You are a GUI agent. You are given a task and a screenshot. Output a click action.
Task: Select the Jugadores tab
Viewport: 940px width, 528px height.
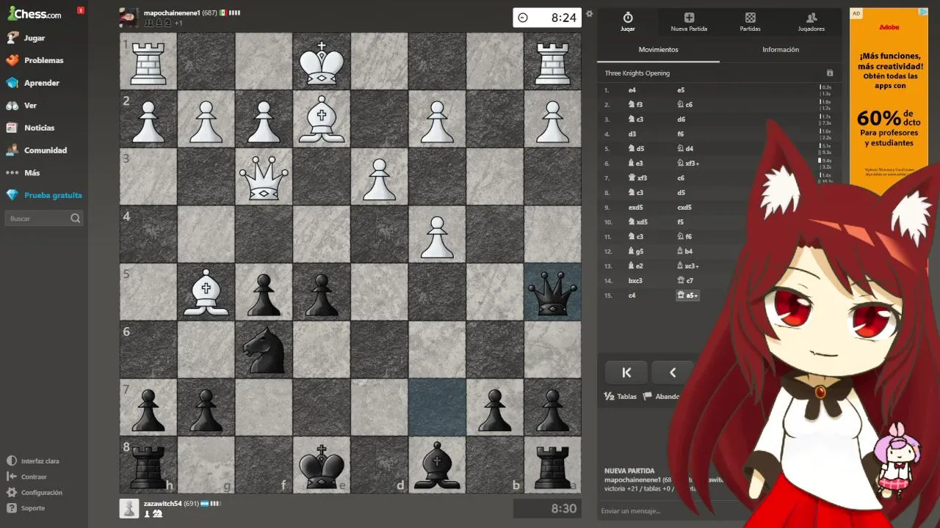tap(811, 22)
